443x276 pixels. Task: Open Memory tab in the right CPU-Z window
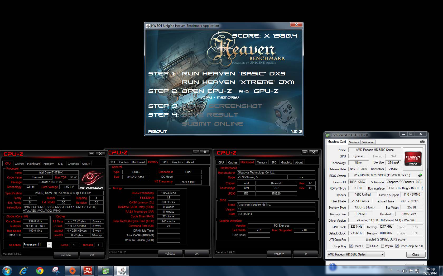tap(262, 162)
